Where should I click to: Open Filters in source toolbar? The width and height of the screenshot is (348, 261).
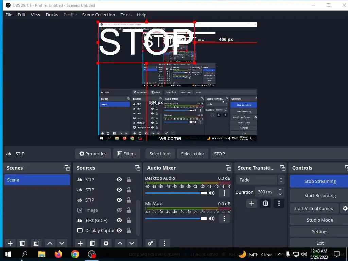click(x=126, y=154)
